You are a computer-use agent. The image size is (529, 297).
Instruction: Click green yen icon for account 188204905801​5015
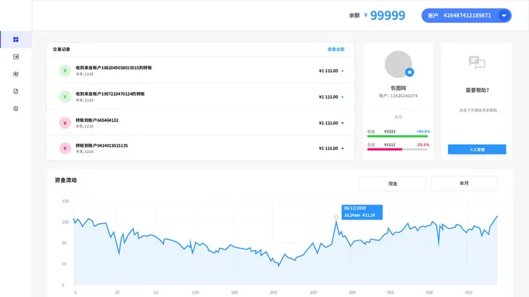[65, 71]
